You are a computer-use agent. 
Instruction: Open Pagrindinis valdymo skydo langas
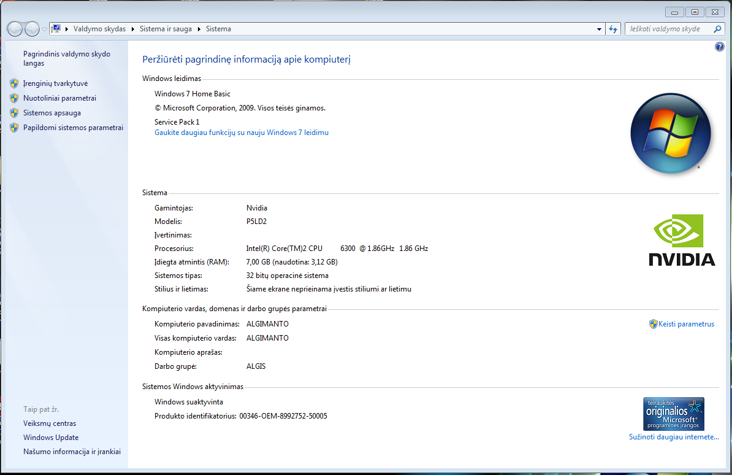[x=67, y=58]
